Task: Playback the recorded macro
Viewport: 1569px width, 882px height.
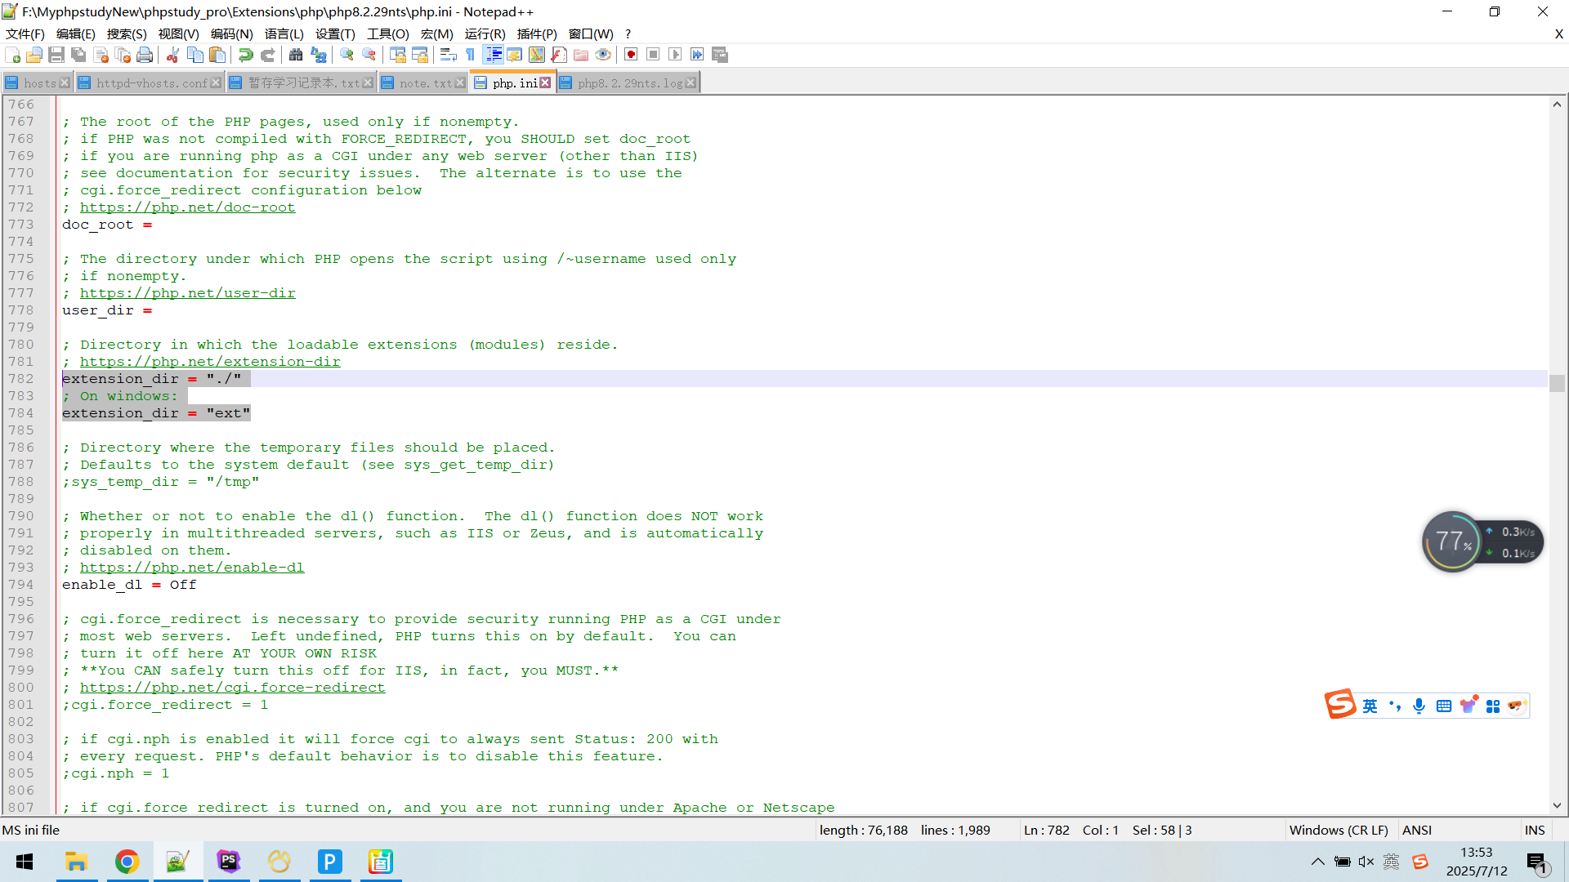Action: 676,54
